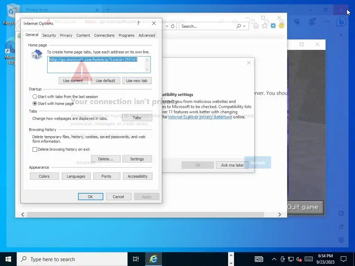Cancel the Internet Options dialog
Image resolution: width=355 pixels, height=266 pixels.
click(119, 197)
